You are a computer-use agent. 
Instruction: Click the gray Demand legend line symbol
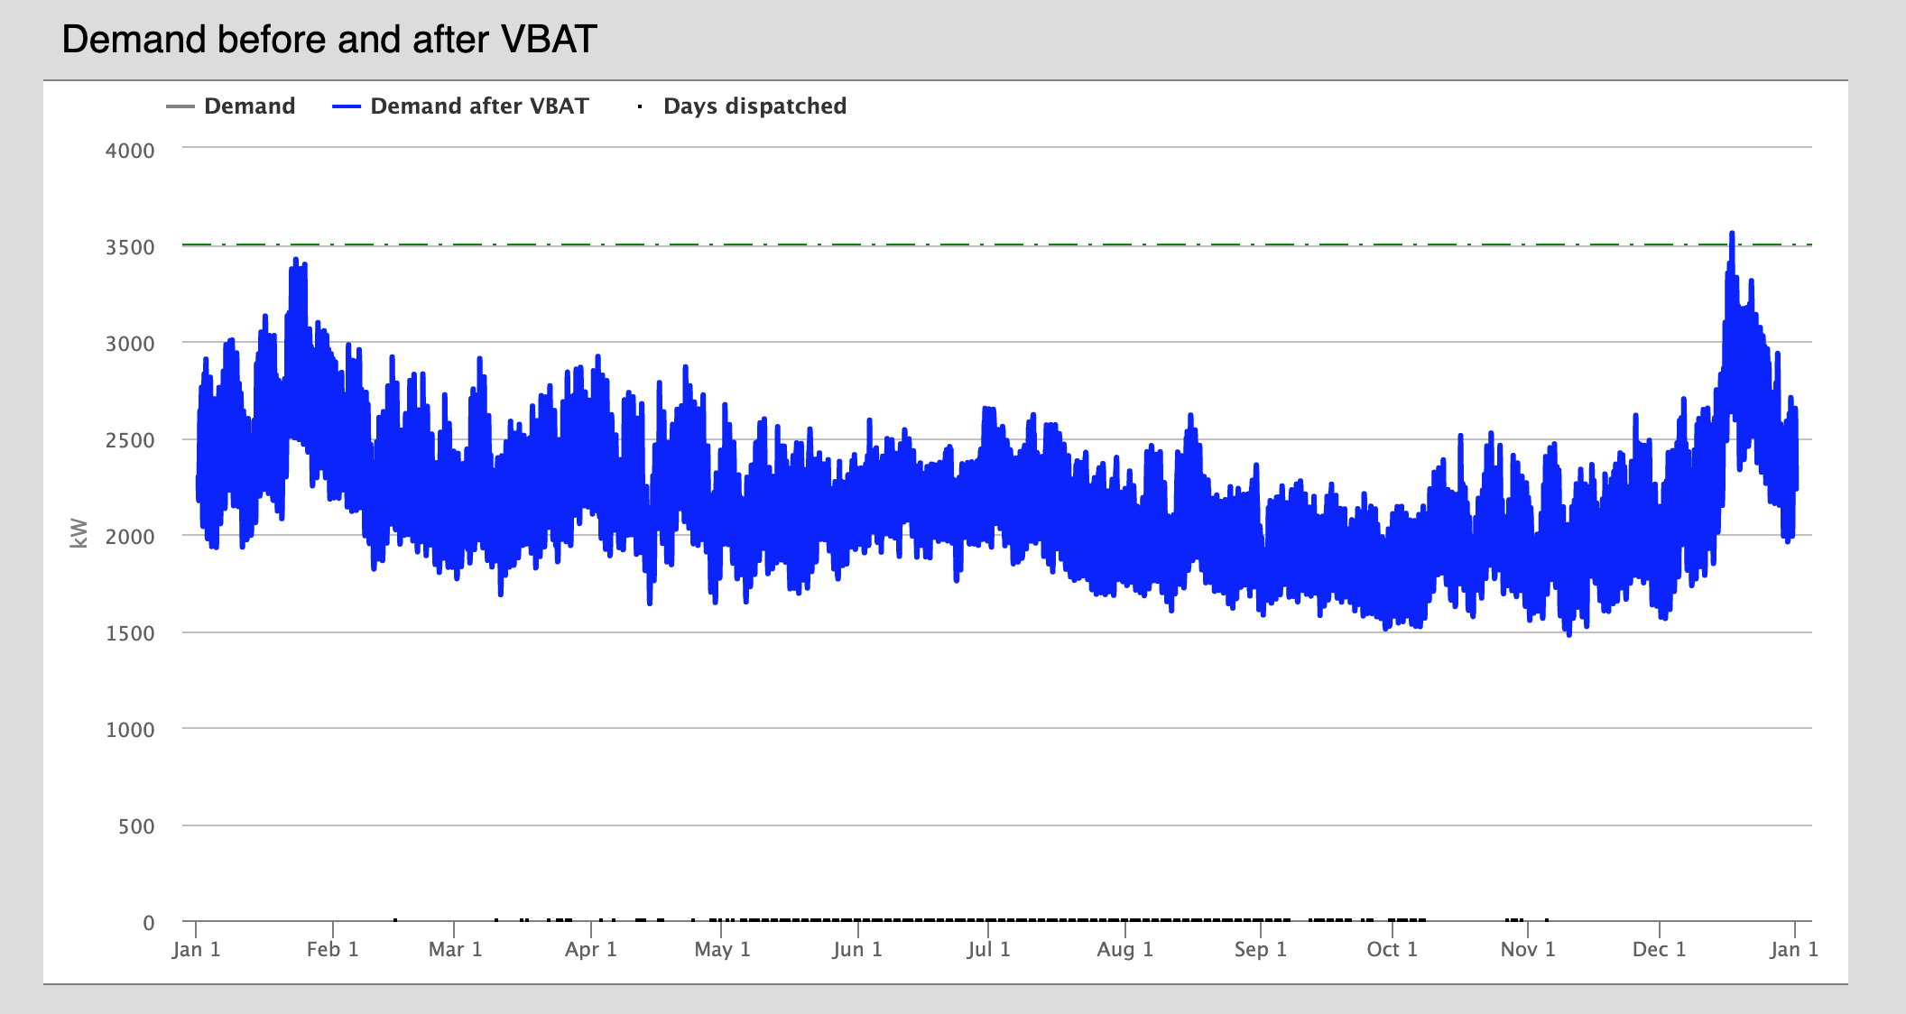coord(180,106)
